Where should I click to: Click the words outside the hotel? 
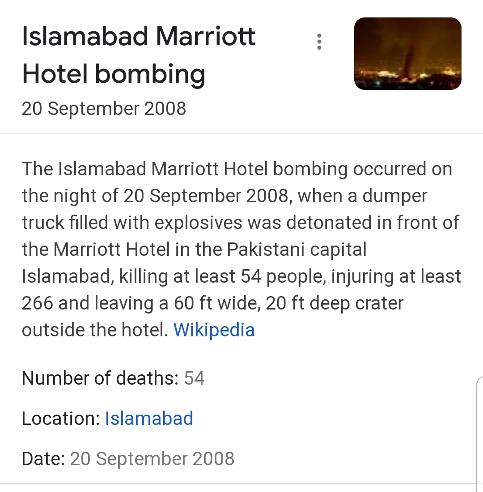tap(95, 330)
